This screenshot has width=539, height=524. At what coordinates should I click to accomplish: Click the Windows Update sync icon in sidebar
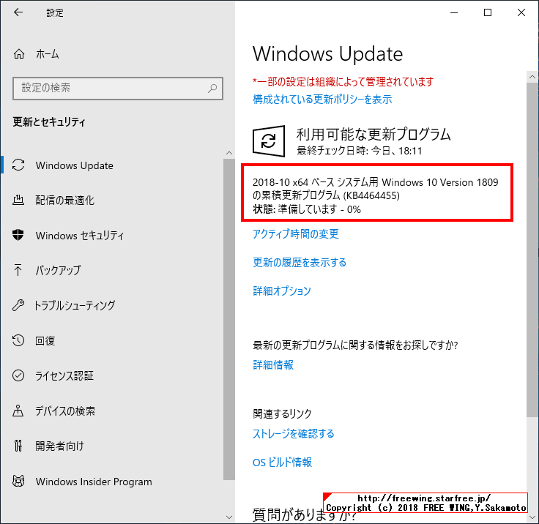pyautogui.click(x=18, y=165)
